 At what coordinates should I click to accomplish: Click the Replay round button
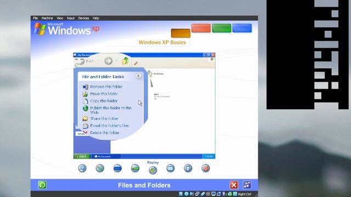pos(153,170)
